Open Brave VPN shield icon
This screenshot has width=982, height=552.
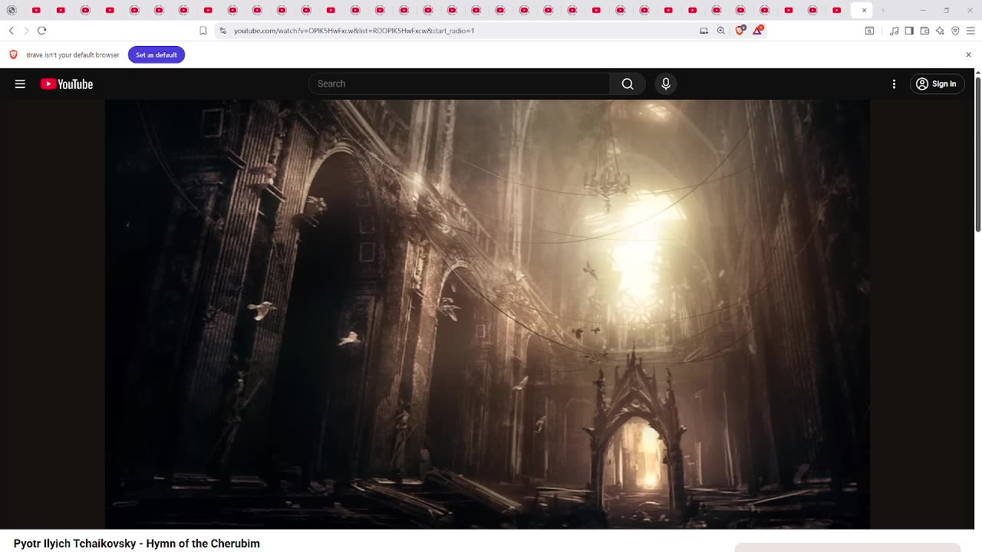point(955,31)
